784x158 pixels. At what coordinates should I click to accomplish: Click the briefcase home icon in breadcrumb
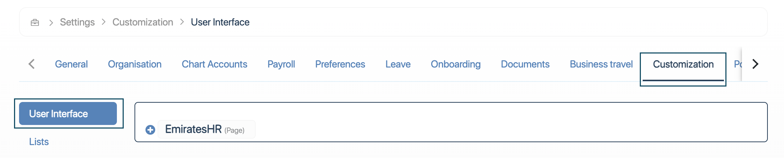(x=35, y=23)
